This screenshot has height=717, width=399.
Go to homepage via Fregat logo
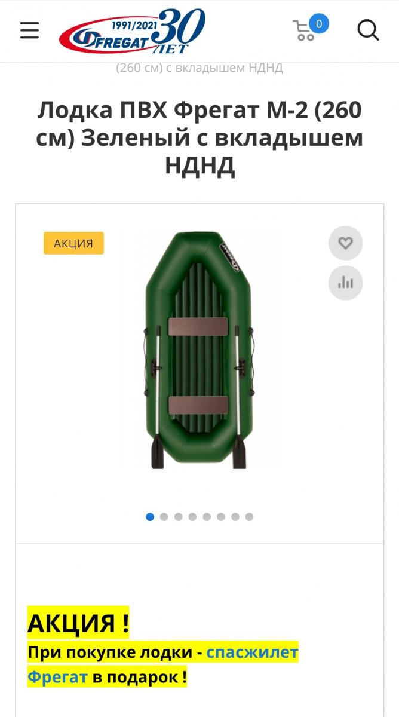[132, 31]
